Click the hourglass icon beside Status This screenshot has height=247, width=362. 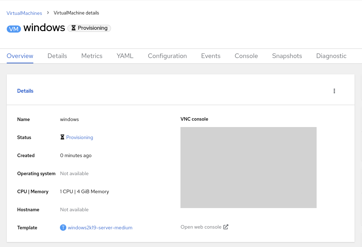[x=62, y=137]
